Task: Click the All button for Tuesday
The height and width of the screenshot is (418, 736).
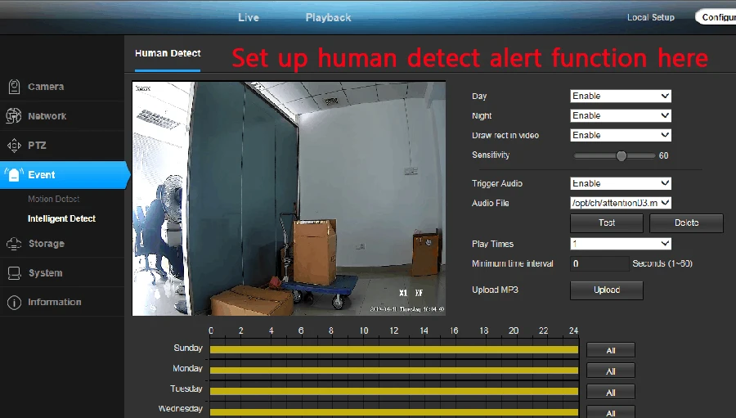Action: tap(611, 393)
